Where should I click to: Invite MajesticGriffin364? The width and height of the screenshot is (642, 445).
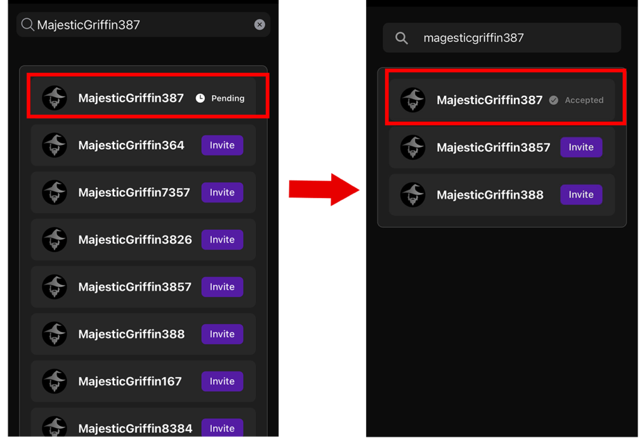(x=222, y=145)
